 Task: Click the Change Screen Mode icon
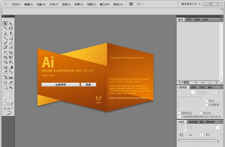point(8,113)
